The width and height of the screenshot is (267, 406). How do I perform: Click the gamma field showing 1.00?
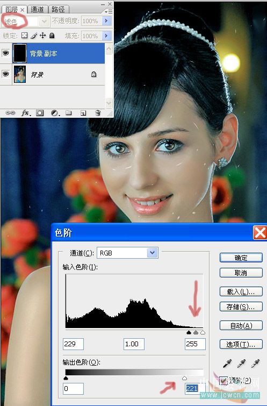pos(134,344)
